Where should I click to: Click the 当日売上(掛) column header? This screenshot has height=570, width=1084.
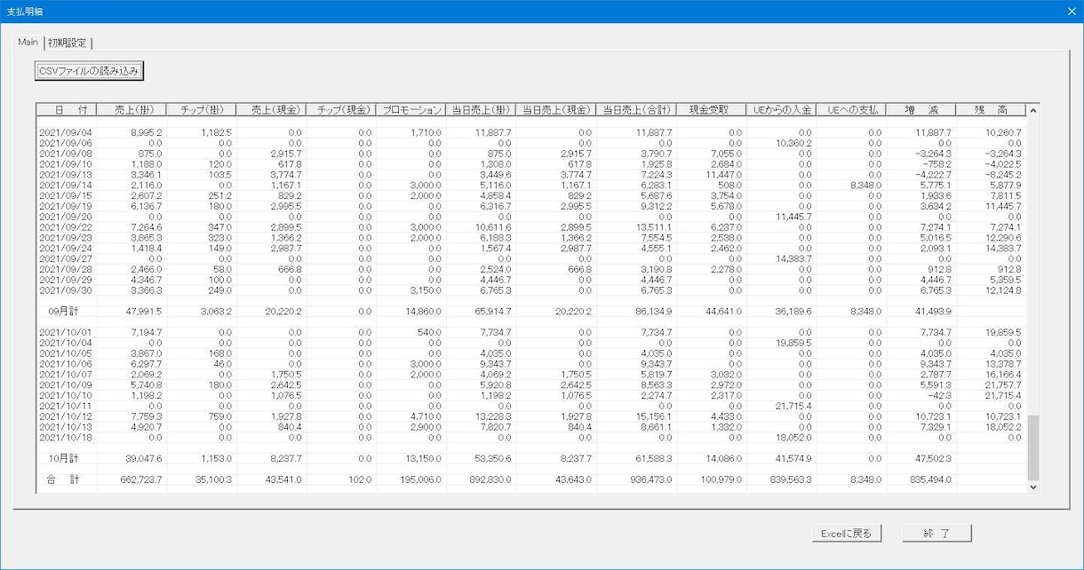tap(480, 110)
